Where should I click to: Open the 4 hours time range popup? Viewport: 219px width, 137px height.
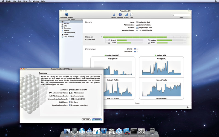140,103
